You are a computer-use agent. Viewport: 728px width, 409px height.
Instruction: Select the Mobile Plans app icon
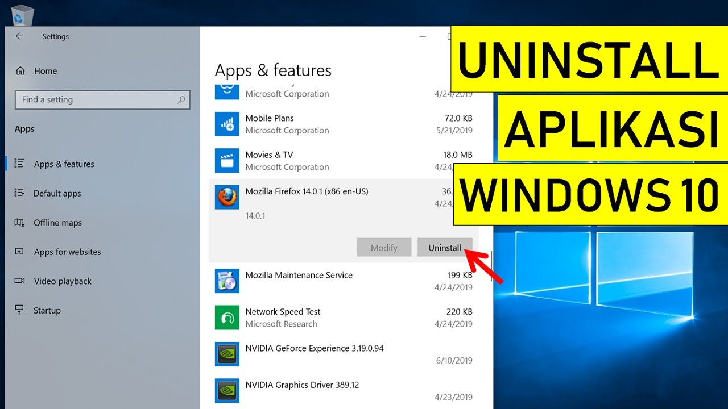pyautogui.click(x=227, y=124)
